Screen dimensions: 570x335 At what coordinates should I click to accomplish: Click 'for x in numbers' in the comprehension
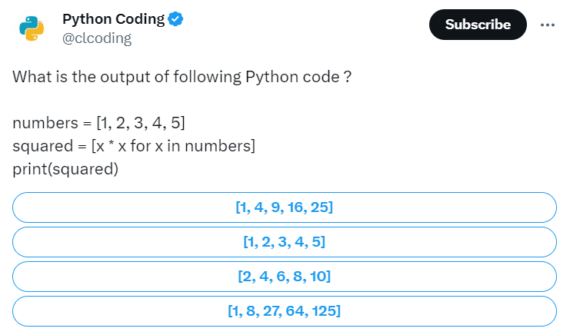[x=191, y=146]
